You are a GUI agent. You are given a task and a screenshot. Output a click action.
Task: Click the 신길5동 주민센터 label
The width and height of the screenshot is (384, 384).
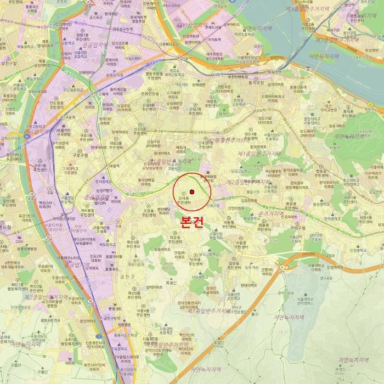click(x=140, y=131)
